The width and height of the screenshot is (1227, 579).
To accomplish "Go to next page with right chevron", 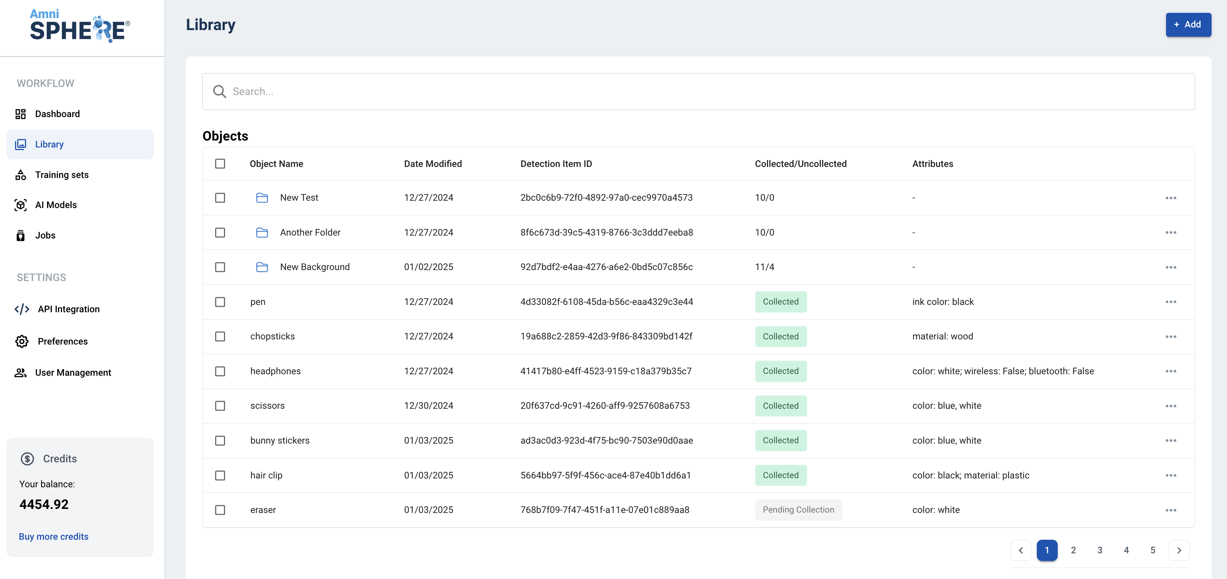I will point(1179,550).
